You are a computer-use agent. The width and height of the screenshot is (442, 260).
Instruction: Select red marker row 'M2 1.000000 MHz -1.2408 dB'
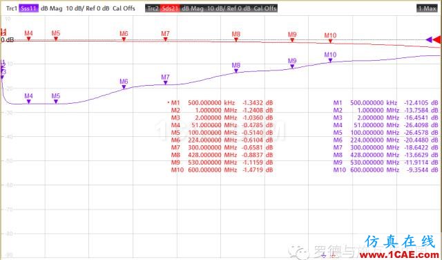[x=222, y=111]
